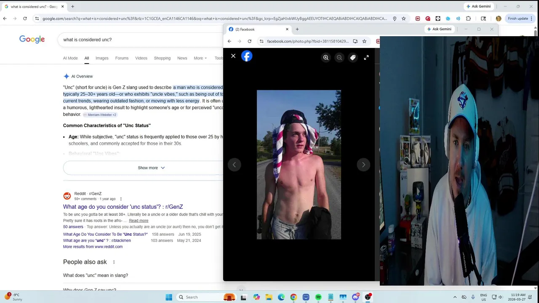Viewport: 539px width, 303px height.
Task: Click the taskbar Search box
Action: tap(206, 297)
